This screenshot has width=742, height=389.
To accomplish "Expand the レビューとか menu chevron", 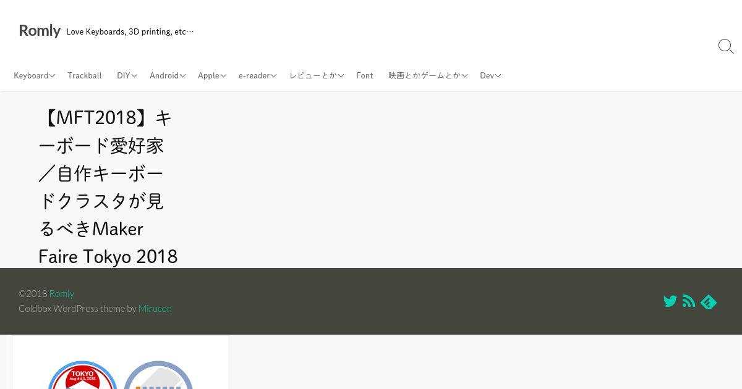I will [341, 76].
